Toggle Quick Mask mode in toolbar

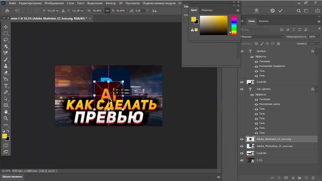6,145
